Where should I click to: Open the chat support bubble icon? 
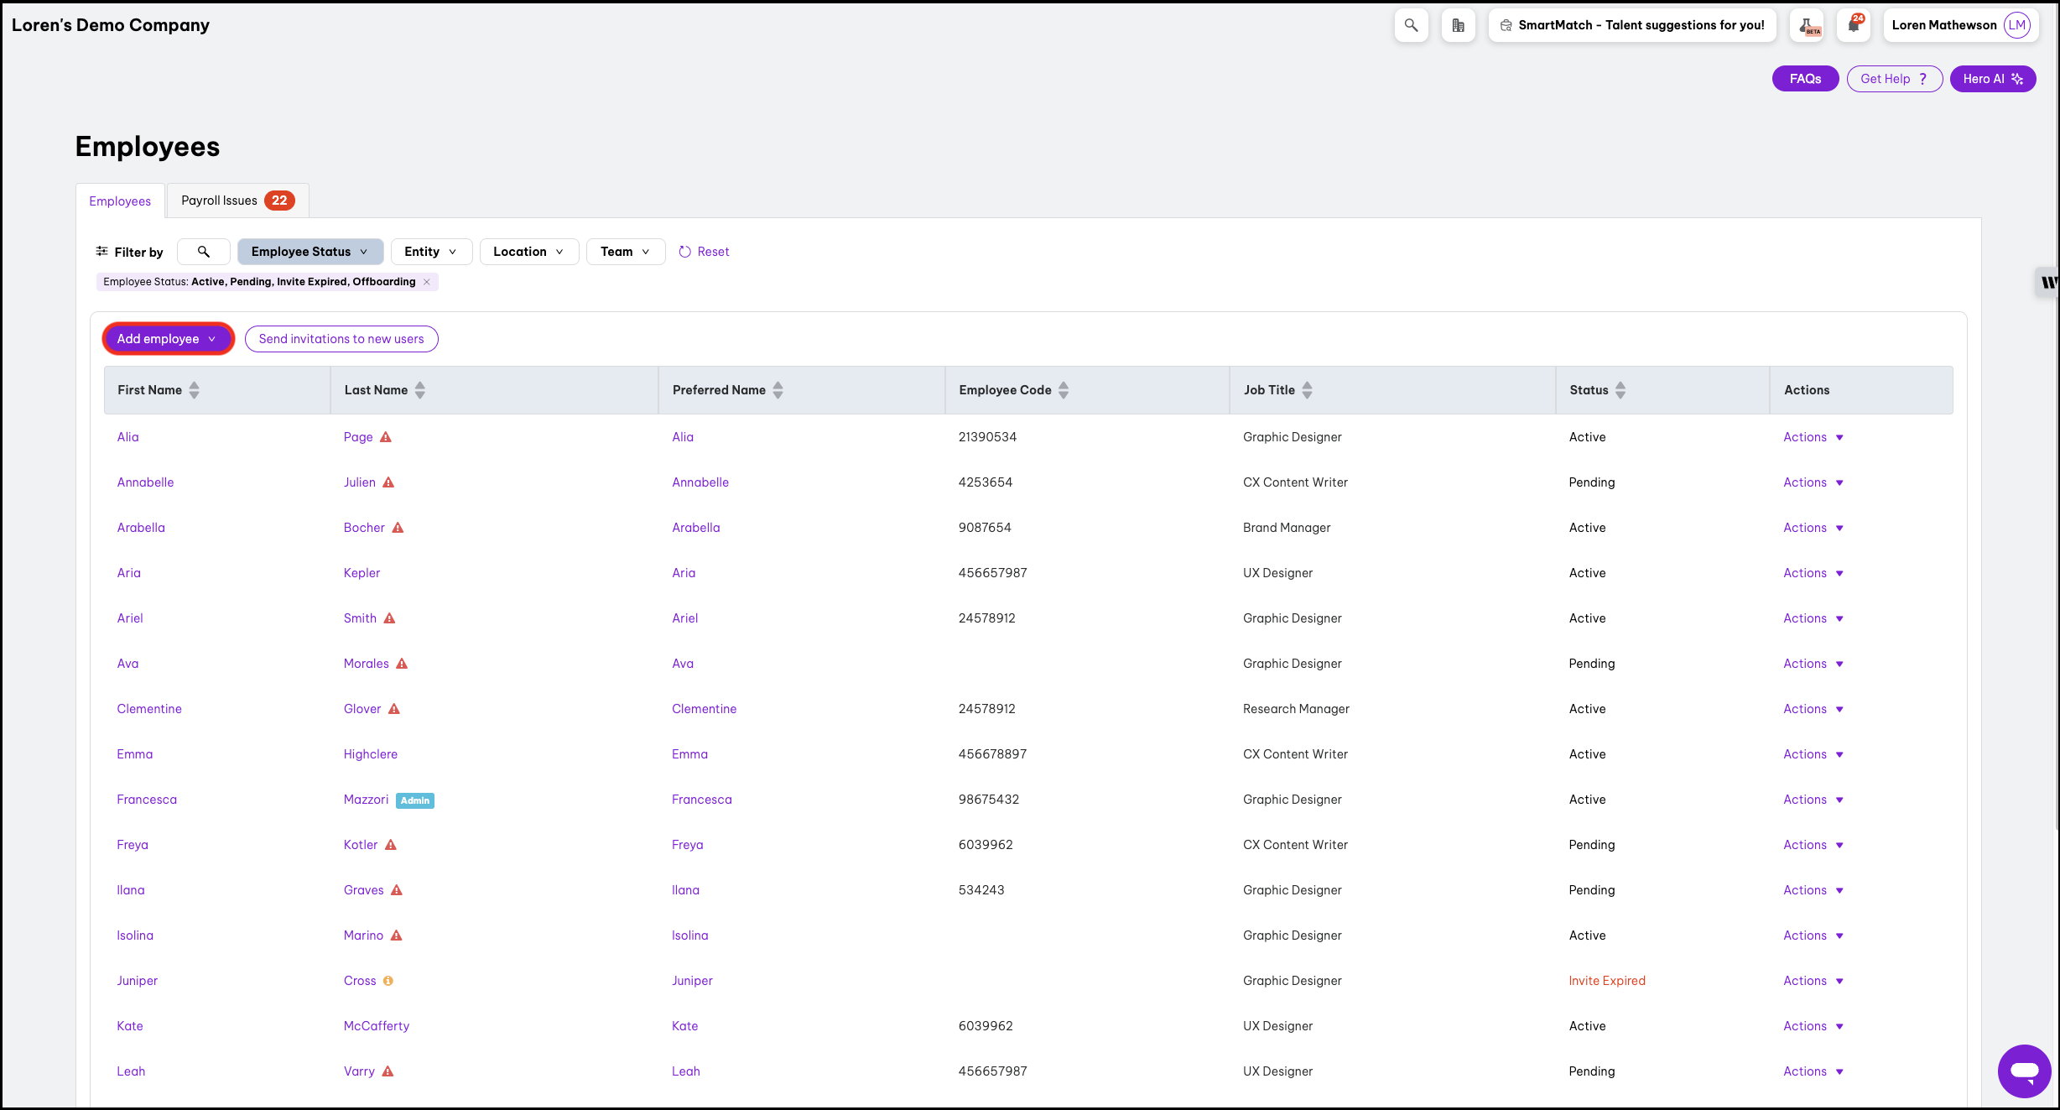[x=2024, y=1071]
